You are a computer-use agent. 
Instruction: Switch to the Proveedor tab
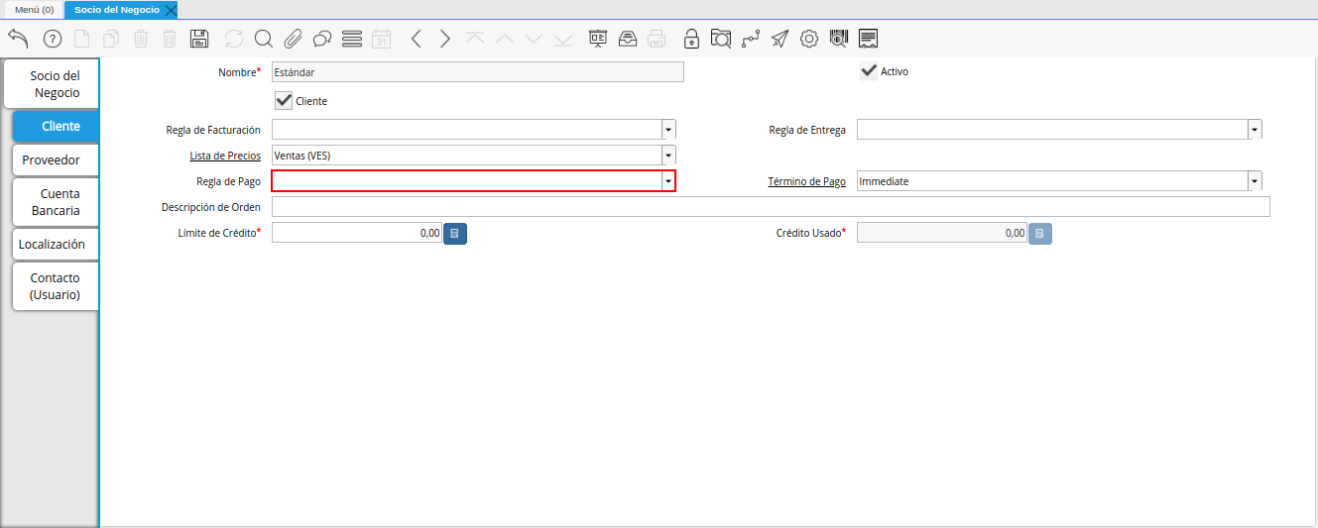tap(56, 159)
